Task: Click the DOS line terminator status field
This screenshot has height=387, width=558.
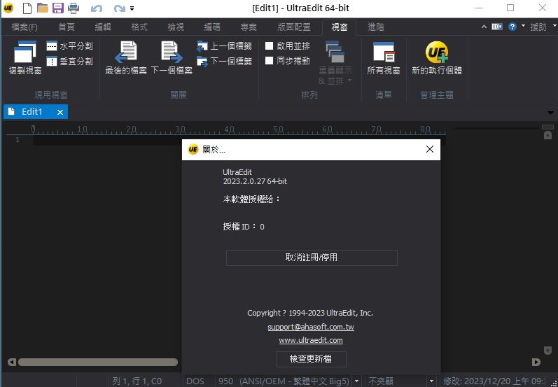Action: coord(195,381)
